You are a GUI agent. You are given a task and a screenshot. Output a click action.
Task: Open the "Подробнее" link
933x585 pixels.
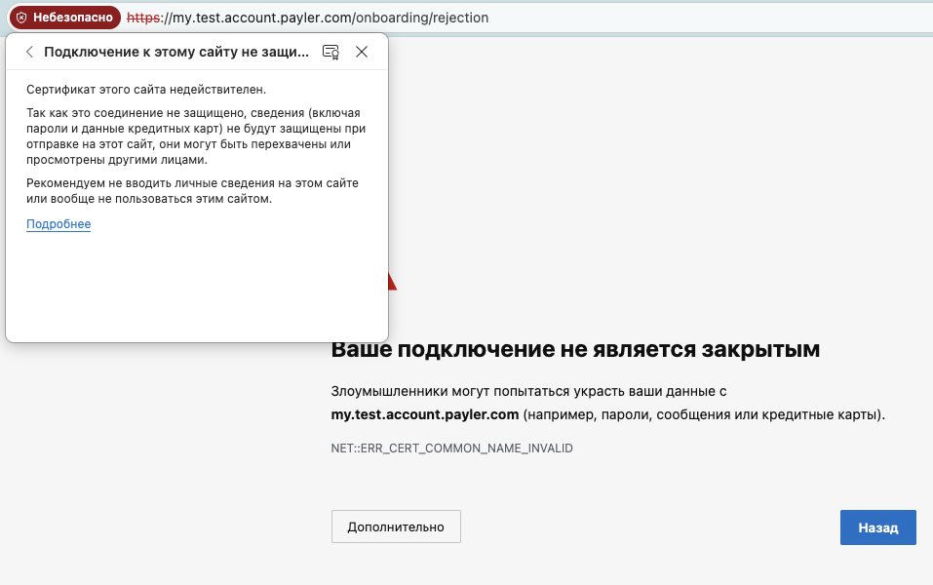click(x=58, y=224)
